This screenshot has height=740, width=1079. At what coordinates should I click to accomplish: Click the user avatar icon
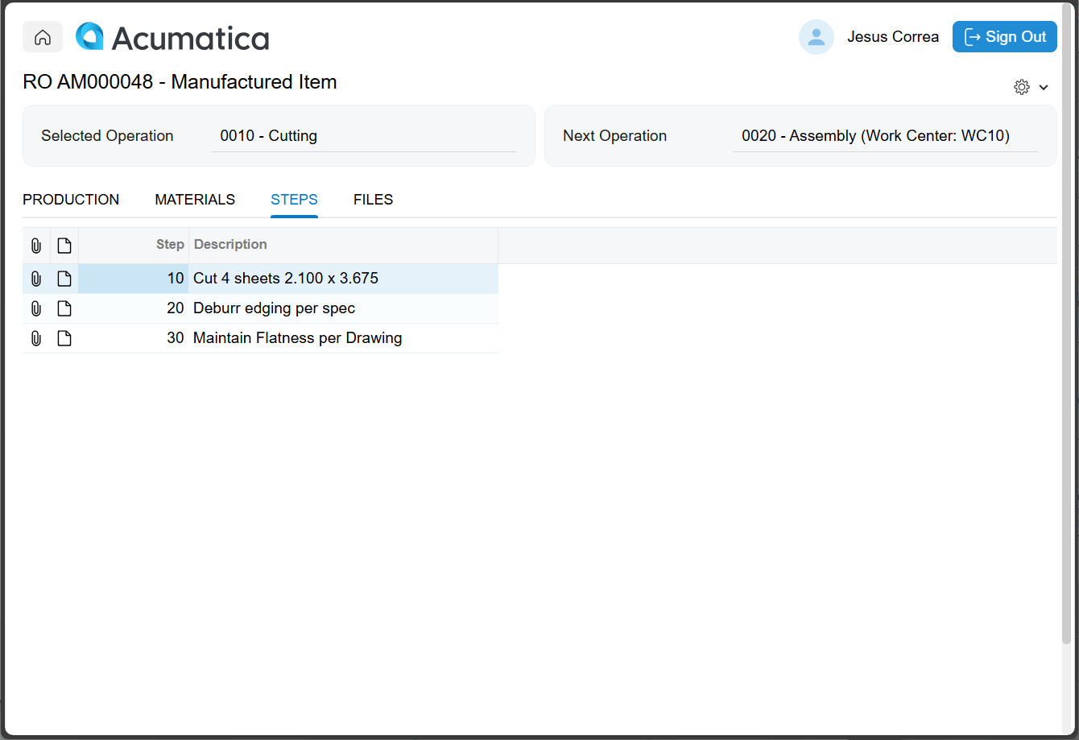pos(816,37)
